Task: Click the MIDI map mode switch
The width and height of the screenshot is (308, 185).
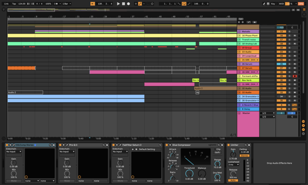Action: coord(281,3)
